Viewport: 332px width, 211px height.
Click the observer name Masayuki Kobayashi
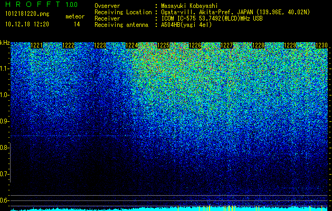tap(189, 6)
